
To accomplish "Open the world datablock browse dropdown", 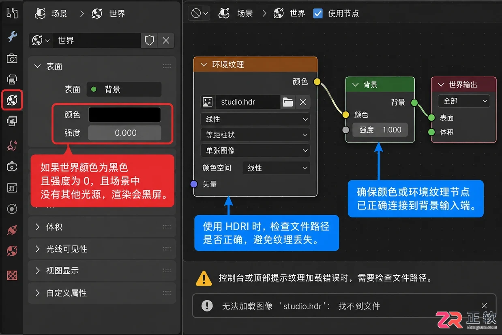I will (41, 41).
